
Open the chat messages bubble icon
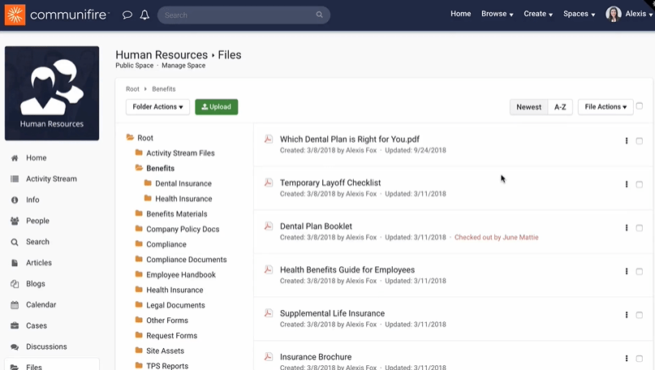point(127,15)
